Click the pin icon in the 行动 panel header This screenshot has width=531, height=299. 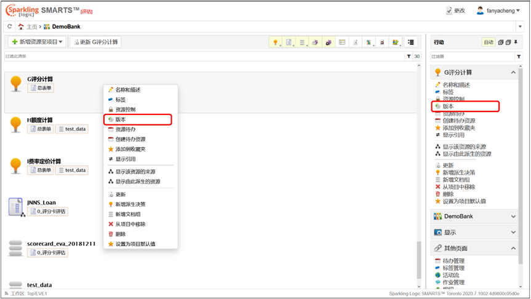[x=516, y=42]
